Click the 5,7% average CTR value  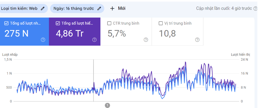pyautogui.click(x=117, y=33)
